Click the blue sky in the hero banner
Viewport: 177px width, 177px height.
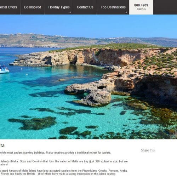[x=88, y=25]
